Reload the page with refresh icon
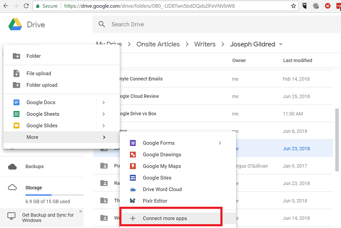Viewport: 341px width, 228px height. [26, 6]
